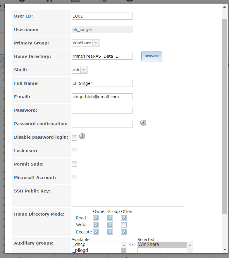
Task: Select WinShare in Selected groups list
Action: pyautogui.click(x=162, y=245)
